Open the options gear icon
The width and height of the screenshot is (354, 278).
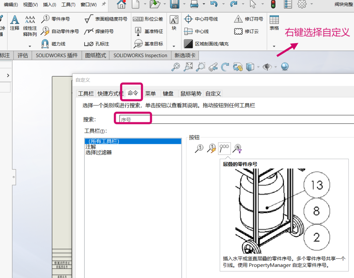click(302, 4)
